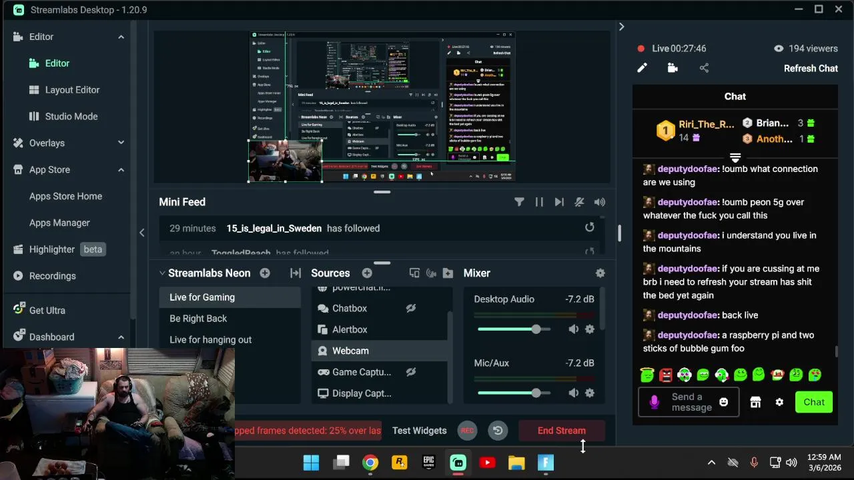Collapse the App Store sidebar section
The image size is (854, 480).
[x=121, y=170]
